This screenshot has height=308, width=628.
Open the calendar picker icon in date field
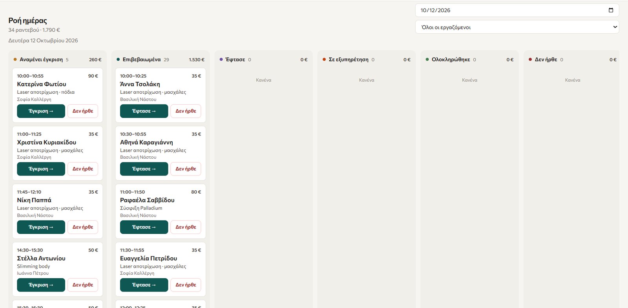coord(611,10)
